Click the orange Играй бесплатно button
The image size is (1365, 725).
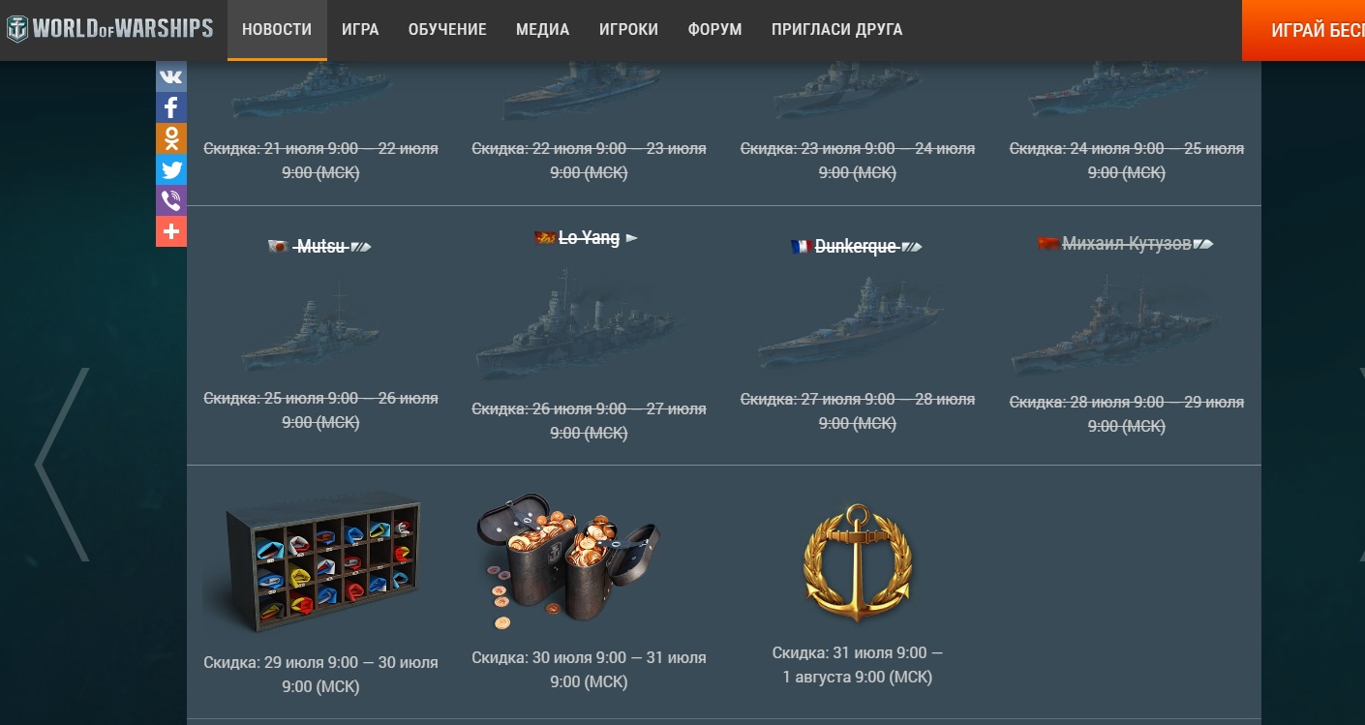click(x=1304, y=30)
